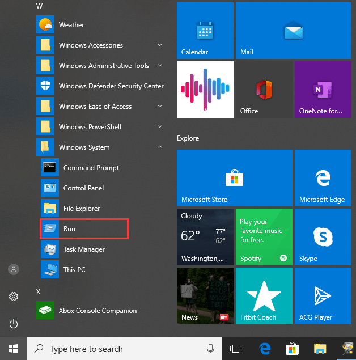
Task: Open the Weather app
Action: [100, 24]
